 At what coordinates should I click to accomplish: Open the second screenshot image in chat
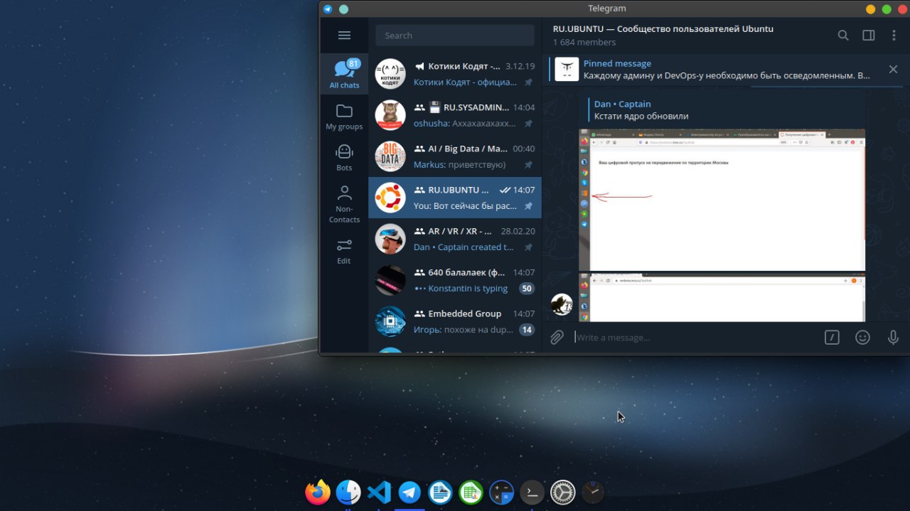(722, 298)
